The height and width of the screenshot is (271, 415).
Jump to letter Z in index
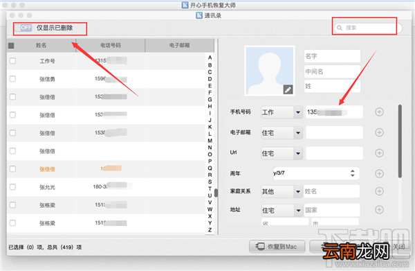[210, 230]
